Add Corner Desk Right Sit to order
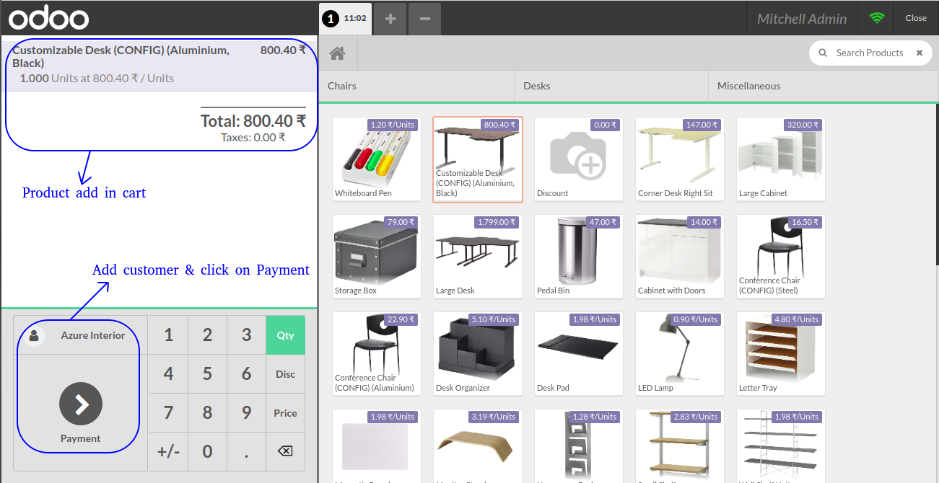This screenshot has width=939, height=483. click(x=680, y=159)
